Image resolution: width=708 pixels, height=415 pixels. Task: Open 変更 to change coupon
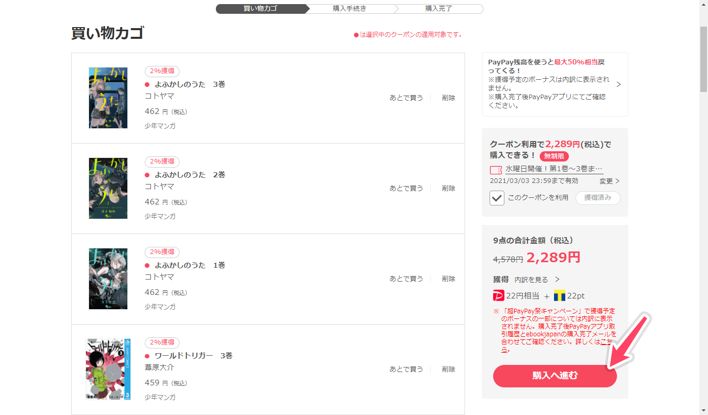point(609,181)
